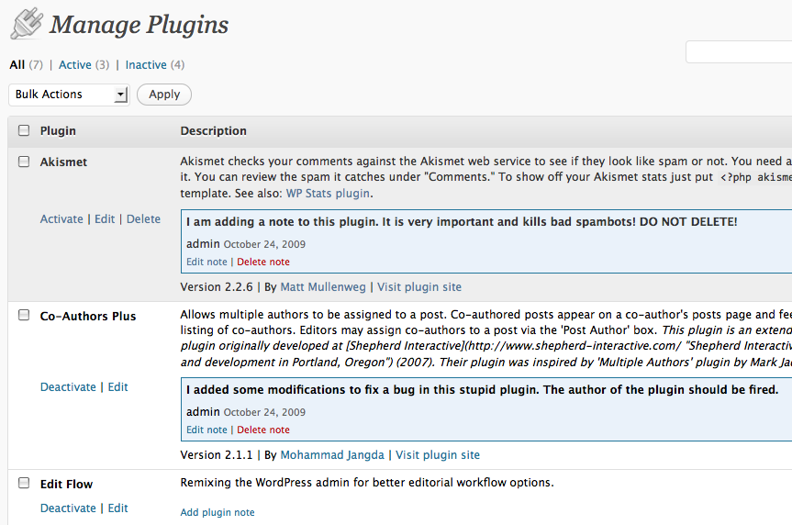Open Matt Mullenweg author link
This screenshot has width=792, height=525.
[323, 287]
